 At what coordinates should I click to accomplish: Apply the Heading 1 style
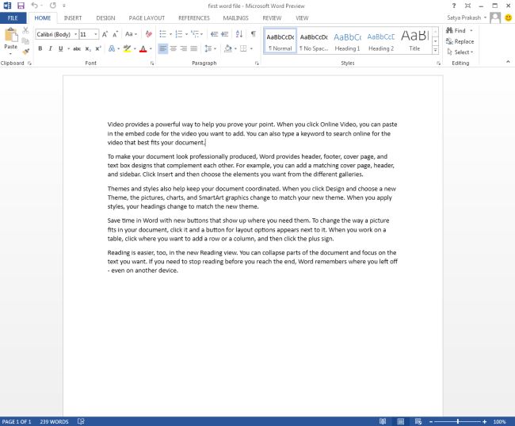[347, 41]
